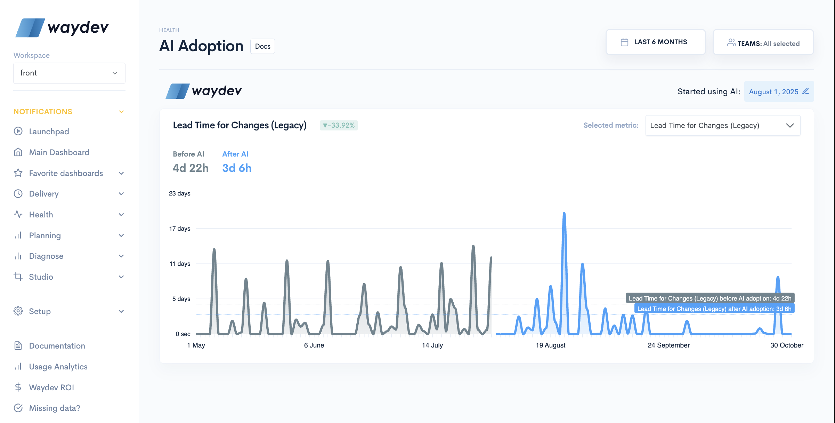This screenshot has width=835, height=423.
Task: Click the pencil icon beside August 1, 2025
Action: coord(805,91)
